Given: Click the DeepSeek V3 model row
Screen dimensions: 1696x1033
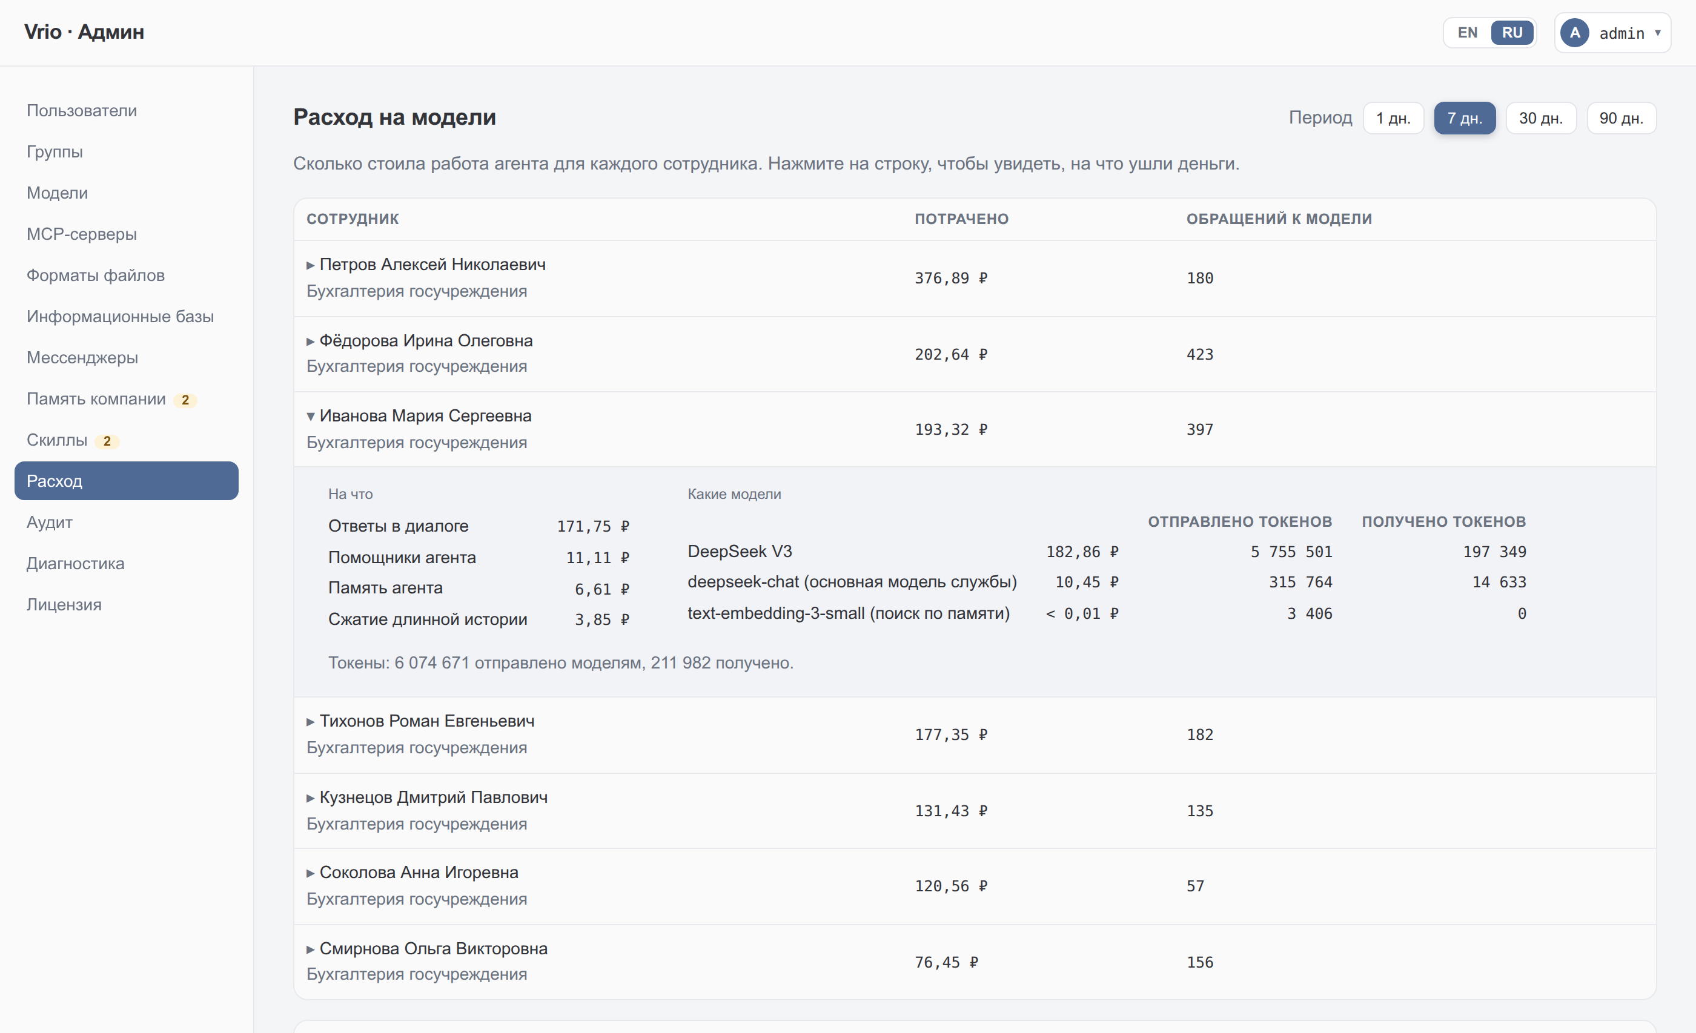Looking at the screenshot, I should tap(1107, 551).
